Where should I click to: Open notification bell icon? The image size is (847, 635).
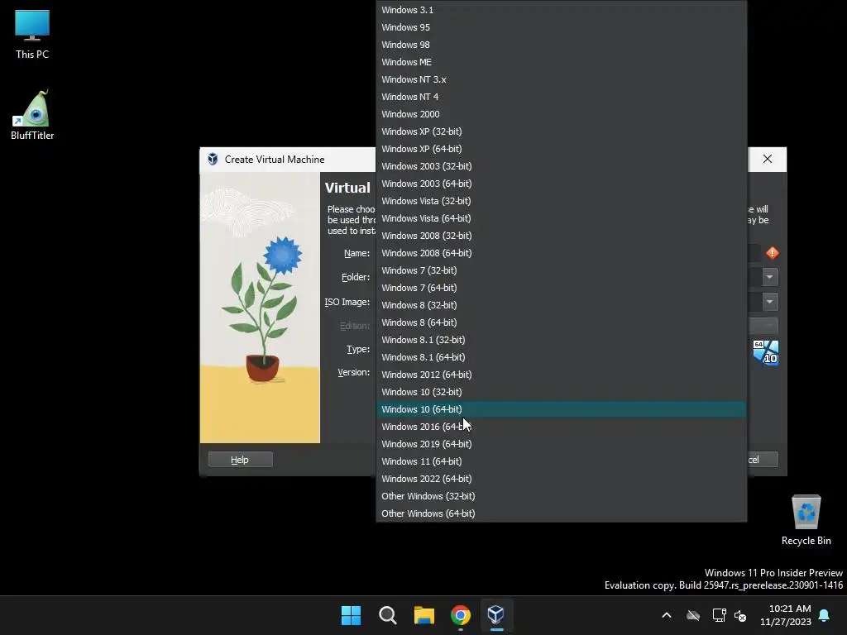[825, 615]
